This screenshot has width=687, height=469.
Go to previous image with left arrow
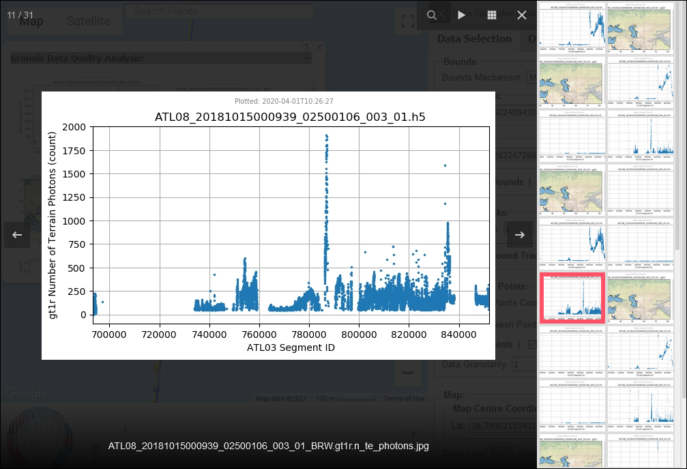pyautogui.click(x=17, y=235)
